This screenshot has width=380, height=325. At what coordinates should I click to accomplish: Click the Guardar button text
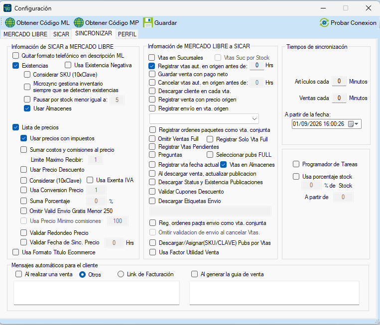165,23
